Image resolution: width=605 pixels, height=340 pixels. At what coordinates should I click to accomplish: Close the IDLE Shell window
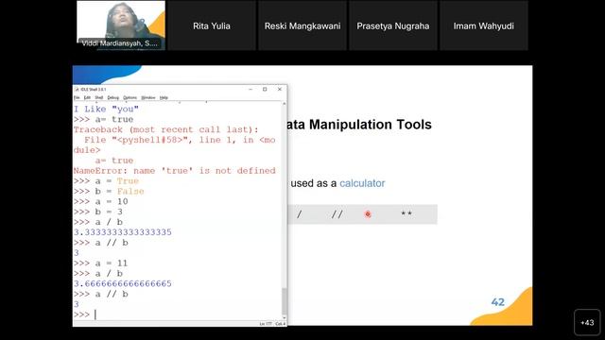pyautogui.click(x=280, y=89)
